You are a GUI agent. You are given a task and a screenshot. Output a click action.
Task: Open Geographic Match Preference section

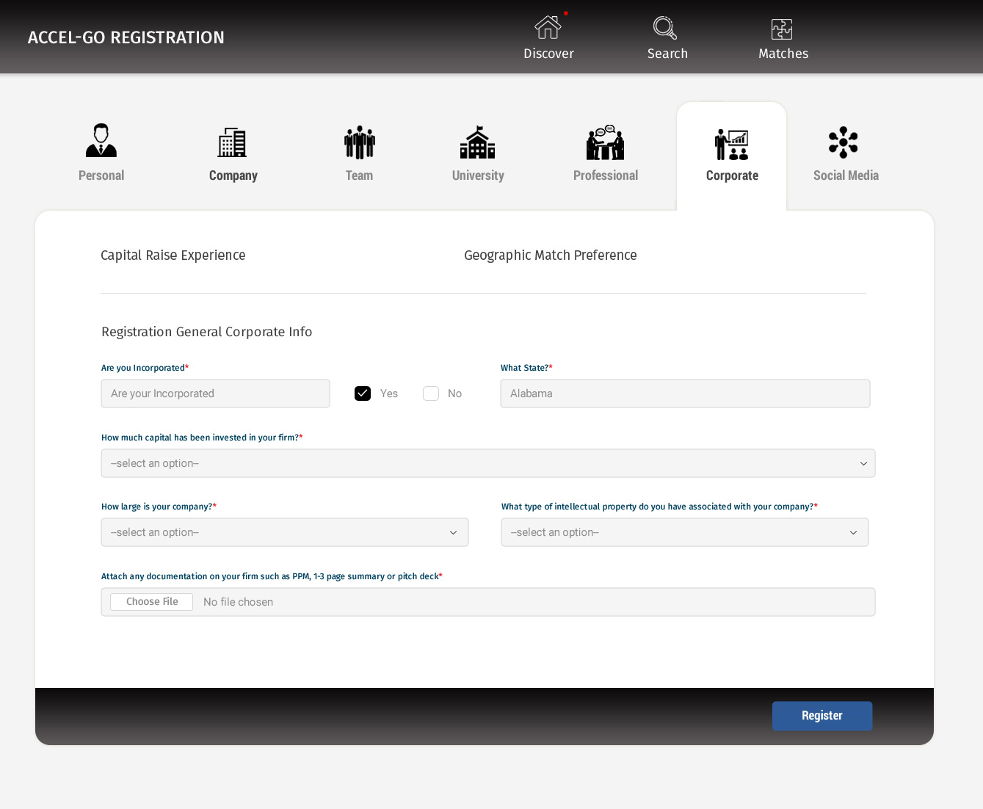550,255
